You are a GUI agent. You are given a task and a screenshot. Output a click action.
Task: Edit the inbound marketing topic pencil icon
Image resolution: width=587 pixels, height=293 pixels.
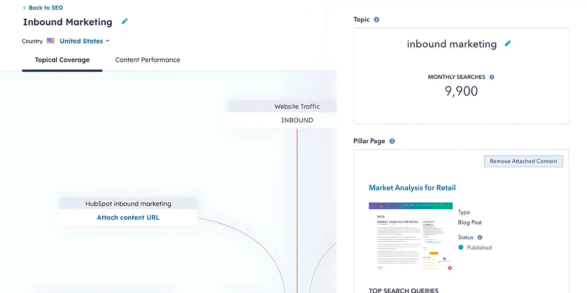tap(508, 44)
